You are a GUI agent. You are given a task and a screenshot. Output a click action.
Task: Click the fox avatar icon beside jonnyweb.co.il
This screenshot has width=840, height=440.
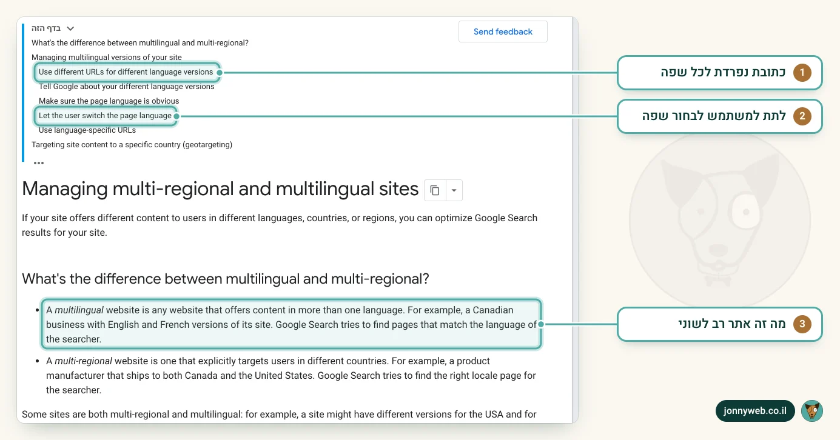pos(811,411)
